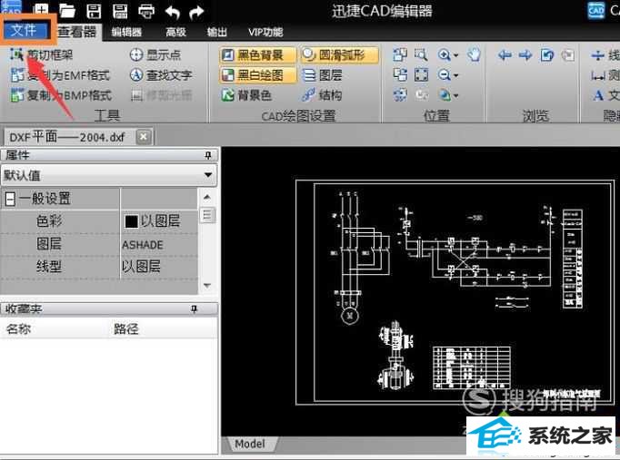
Task: Open the 输出 ribbon tab
Action: (x=217, y=32)
